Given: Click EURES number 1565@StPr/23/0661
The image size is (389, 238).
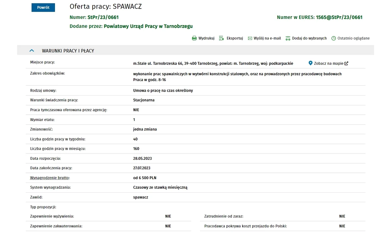Looking at the screenshot, I should (339, 17).
